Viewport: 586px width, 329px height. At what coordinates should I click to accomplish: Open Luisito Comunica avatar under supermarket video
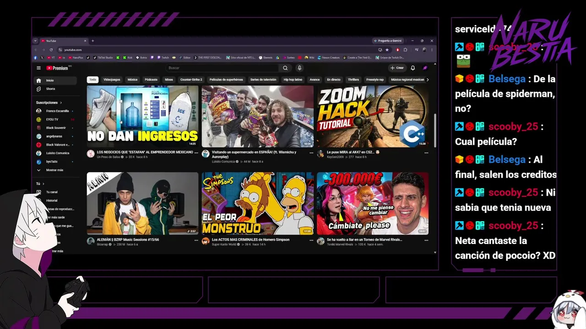click(206, 154)
